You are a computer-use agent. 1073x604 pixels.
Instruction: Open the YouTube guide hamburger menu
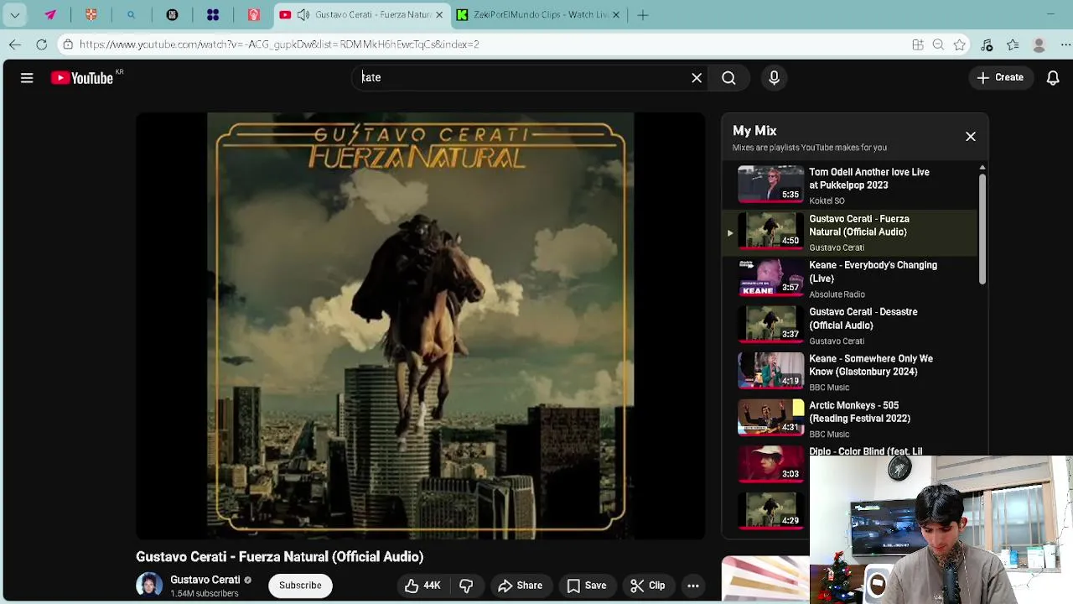[27, 78]
